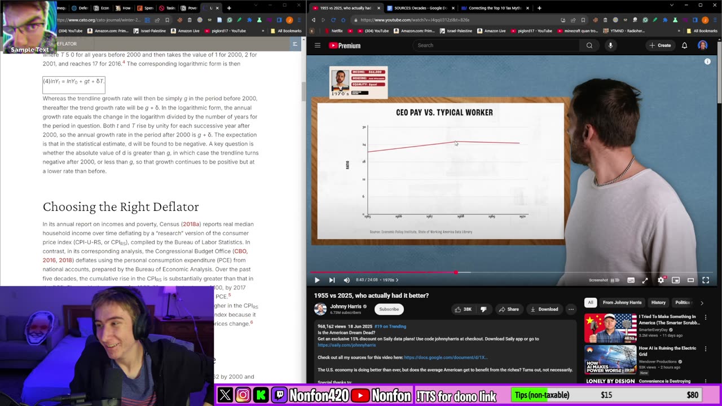The width and height of the screenshot is (722, 406).
Task: Open 'How AI is Ruining the Electric Grid' thumbnail
Action: (x=610, y=359)
